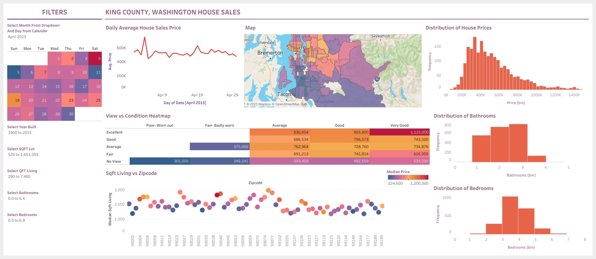Click the tallest bar in the Bedrooms histogram
Image resolution: width=596 pixels, height=259 pixels.
pyautogui.click(x=510, y=215)
